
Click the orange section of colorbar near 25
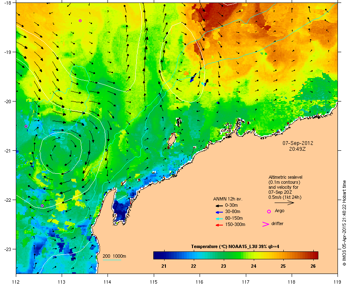283,255
